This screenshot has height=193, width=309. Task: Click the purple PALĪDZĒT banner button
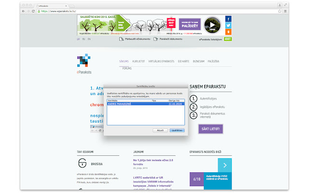(190, 24)
